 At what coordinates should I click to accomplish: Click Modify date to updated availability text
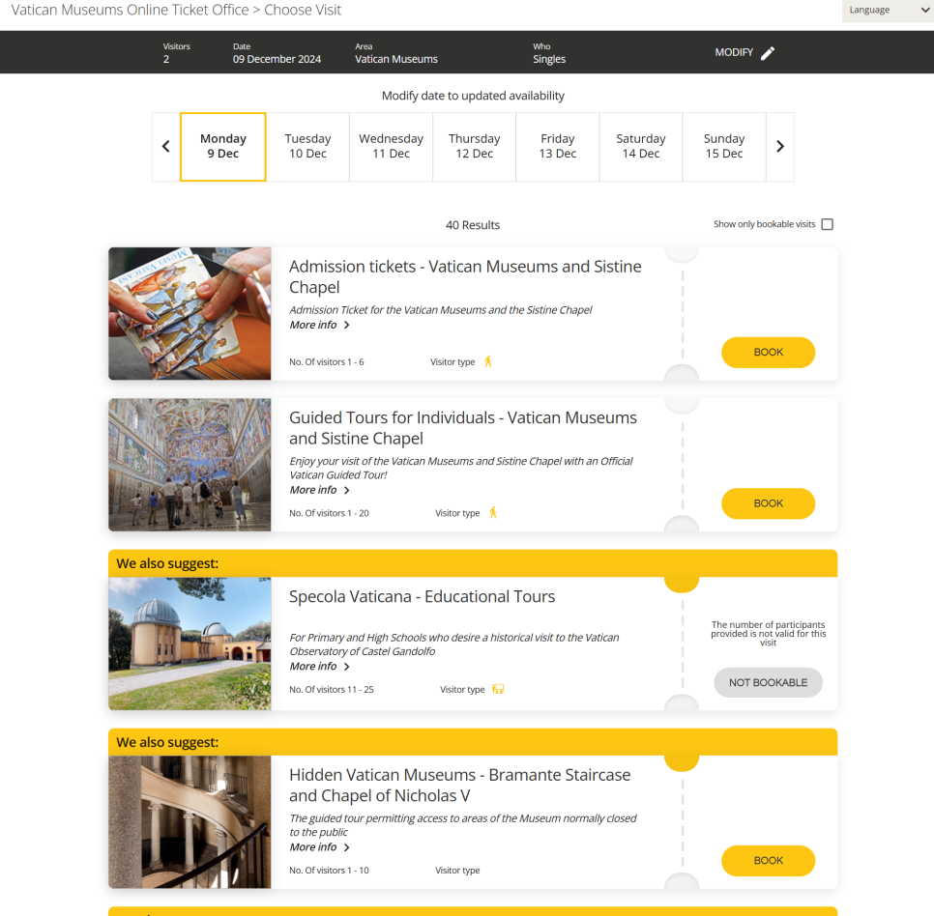click(473, 96)
